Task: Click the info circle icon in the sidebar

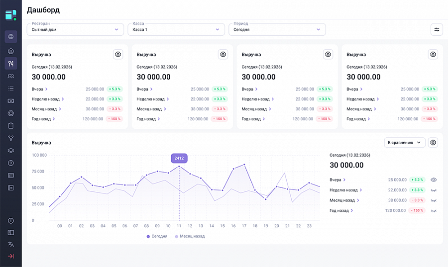Action: point(11,220)
